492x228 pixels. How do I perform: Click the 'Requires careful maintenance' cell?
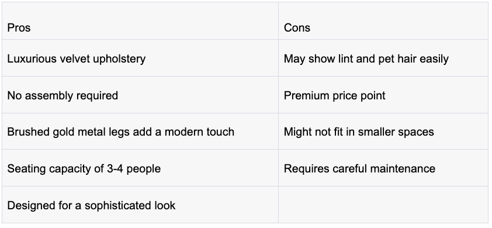[383, 168]
